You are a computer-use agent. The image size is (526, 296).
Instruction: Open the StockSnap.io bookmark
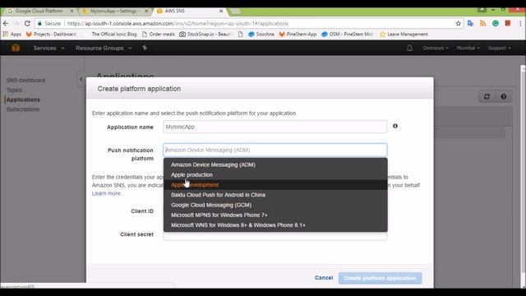205,35
